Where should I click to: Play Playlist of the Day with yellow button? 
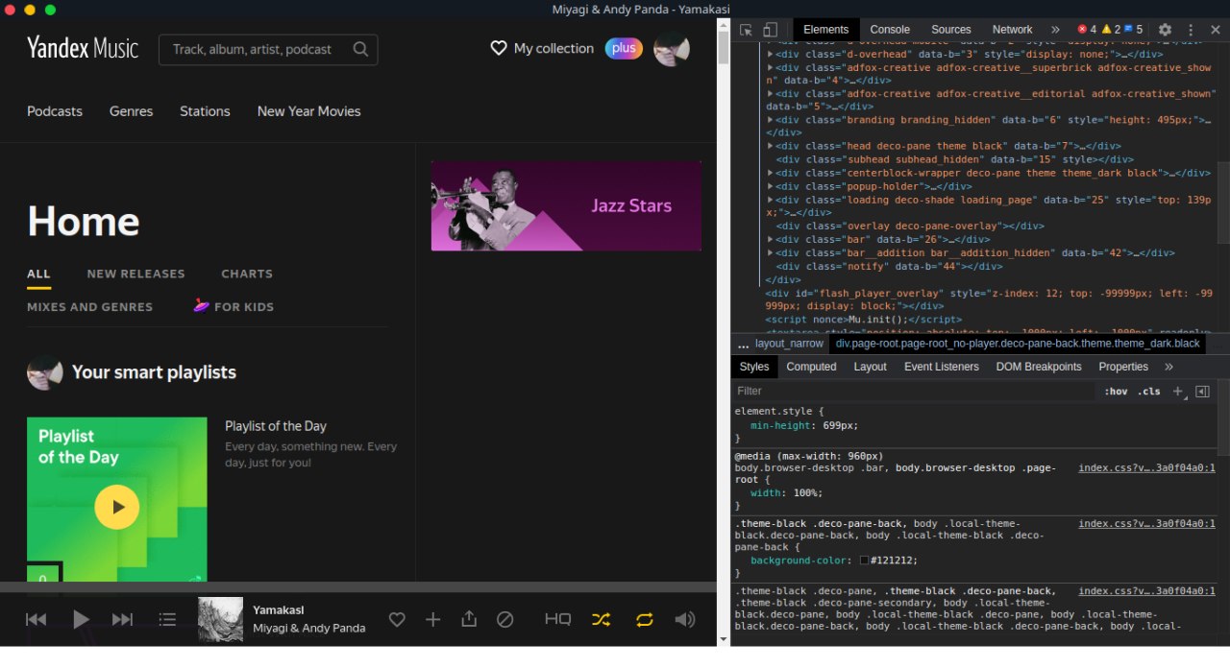coord(117,507)
